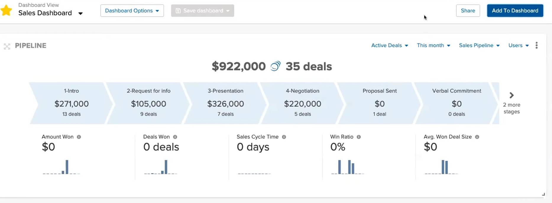Select the 1-Intro pipeline stage
The height and width of the screenshot is (203, 552).
[71, 103]
